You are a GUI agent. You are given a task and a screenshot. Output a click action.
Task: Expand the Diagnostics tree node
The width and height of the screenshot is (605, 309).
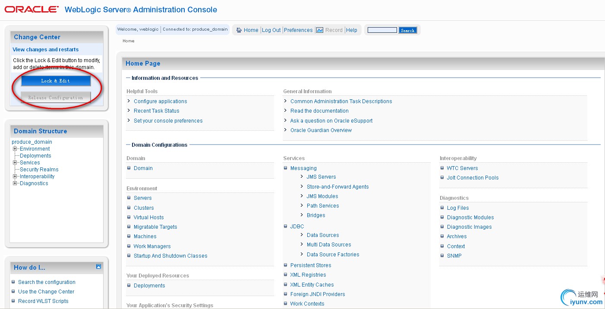click(x=15, y=183)
